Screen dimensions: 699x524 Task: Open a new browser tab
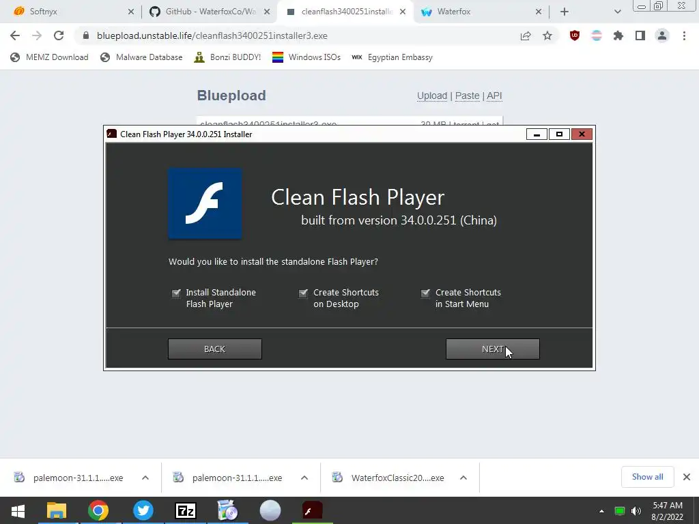tap(565, 12)
